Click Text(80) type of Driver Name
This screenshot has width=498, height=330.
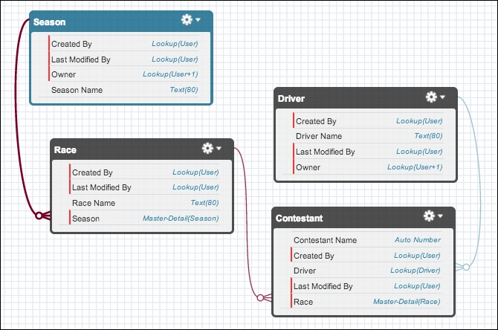pos(428,136)
